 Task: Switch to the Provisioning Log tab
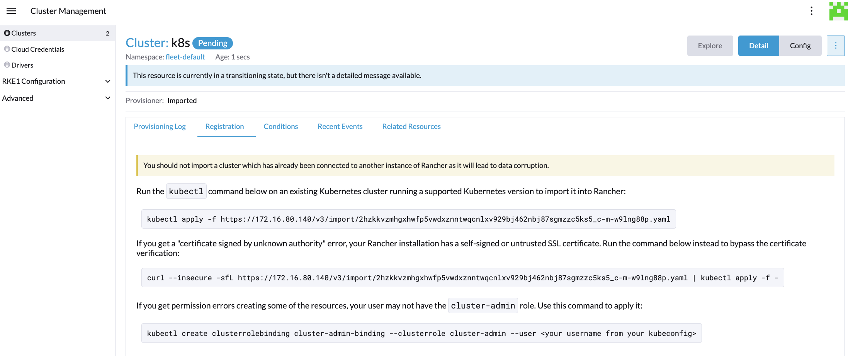pos(160,126)
